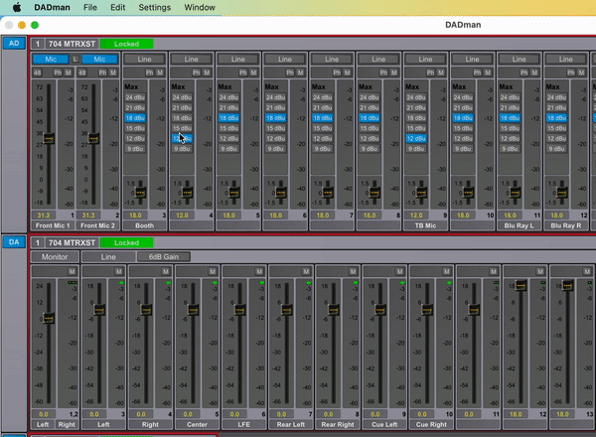The image size is (596, 437).
Task: Click DA channel 12 level value 18.0
Action: tap(516, 414)
